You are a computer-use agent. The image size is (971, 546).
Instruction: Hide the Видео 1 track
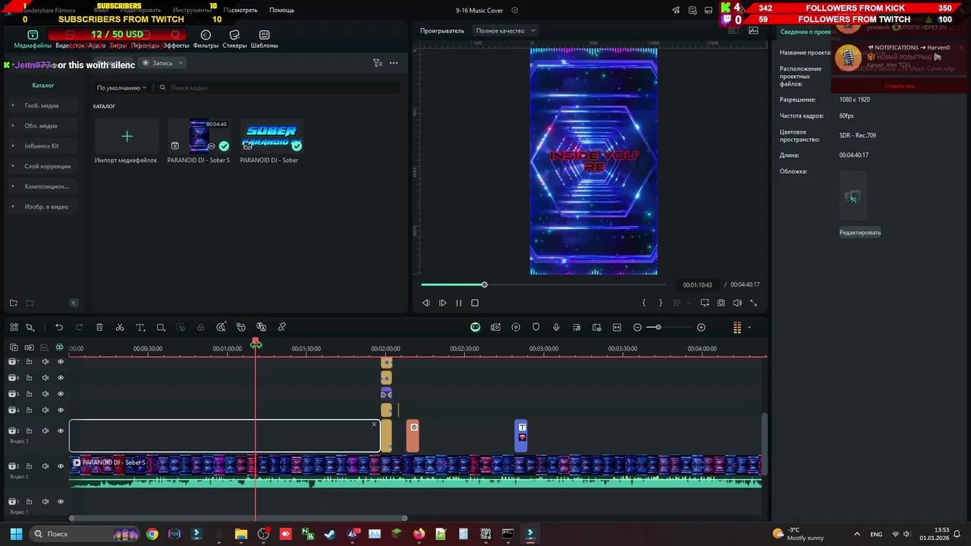(61, 501)
